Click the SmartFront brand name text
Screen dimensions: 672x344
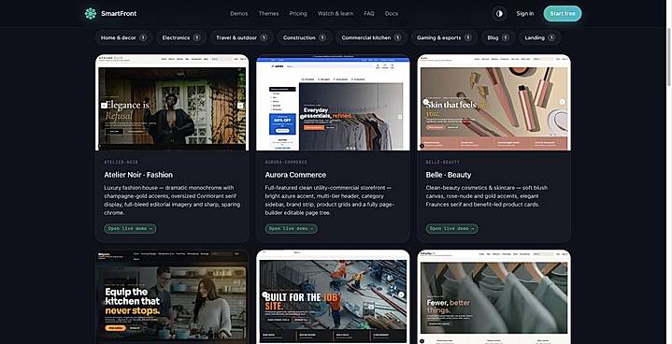pyautogui.click(x=119, y=14)
